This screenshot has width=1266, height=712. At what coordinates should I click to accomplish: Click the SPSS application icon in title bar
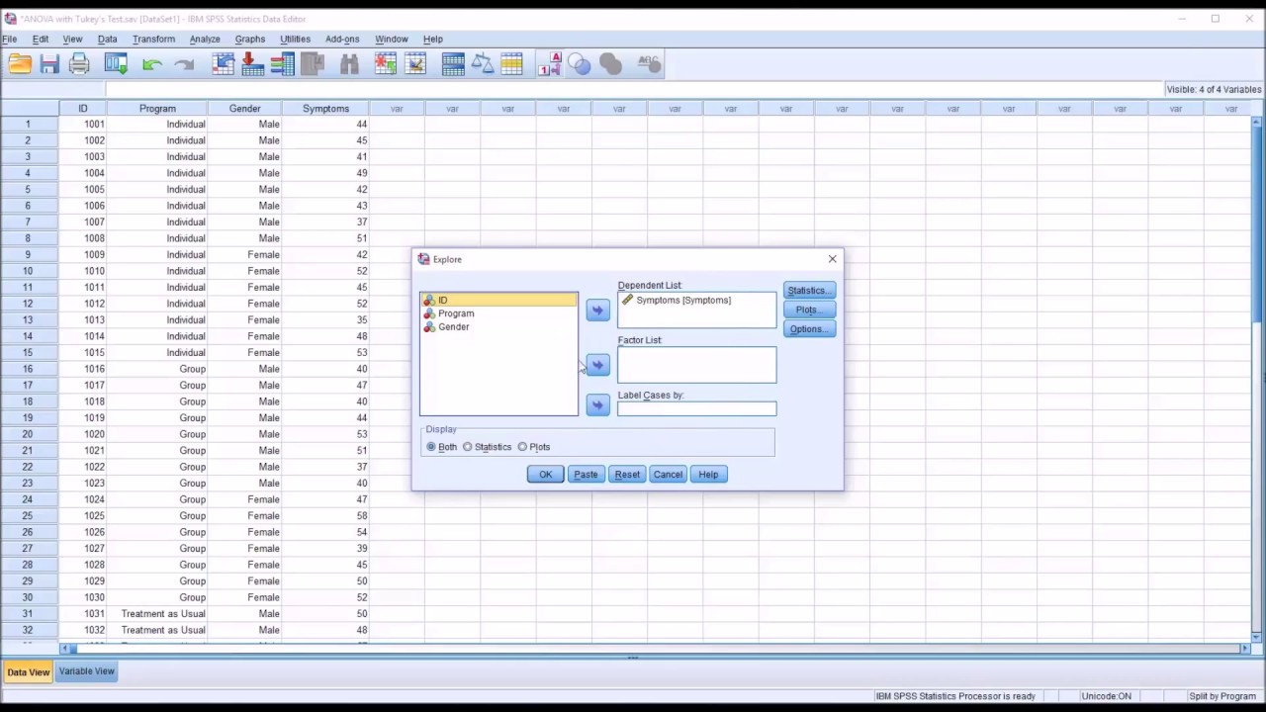[x=10, y=19]
